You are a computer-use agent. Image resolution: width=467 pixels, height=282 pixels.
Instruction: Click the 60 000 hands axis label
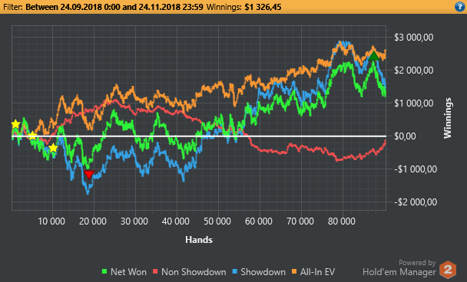[259, 221]
